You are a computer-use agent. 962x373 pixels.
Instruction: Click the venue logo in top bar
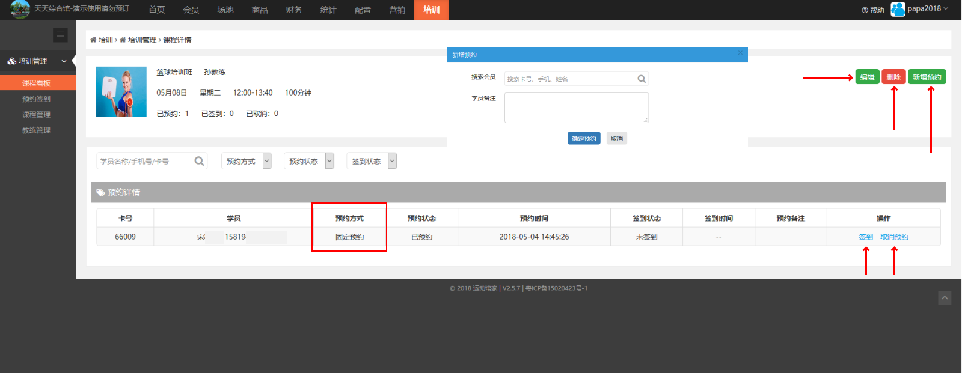(x=20, y=10)
